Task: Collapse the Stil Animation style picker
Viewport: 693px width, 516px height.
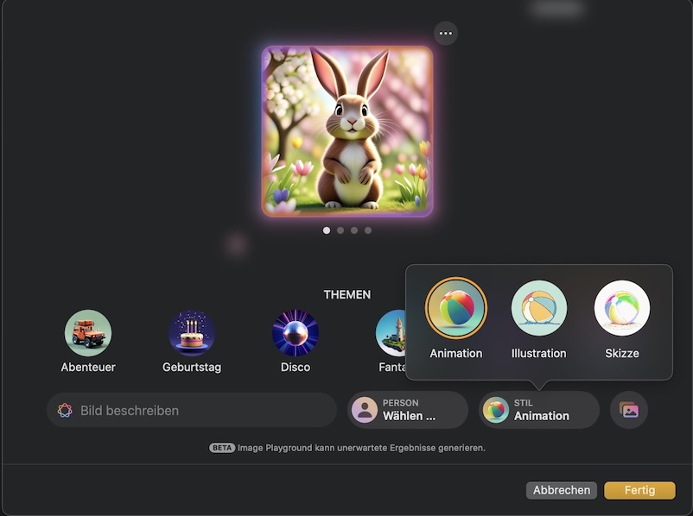Action: [539, 411]
